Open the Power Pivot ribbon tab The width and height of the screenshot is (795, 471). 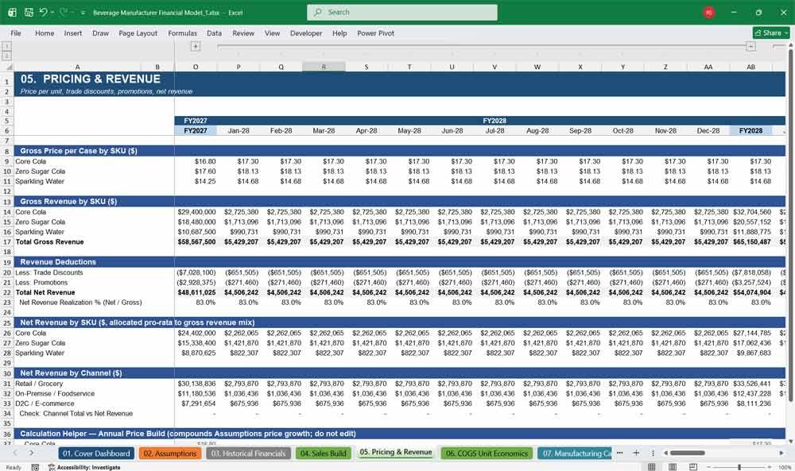point(376,33)
